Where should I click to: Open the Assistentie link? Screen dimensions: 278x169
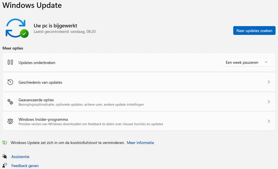click(20, 157)
